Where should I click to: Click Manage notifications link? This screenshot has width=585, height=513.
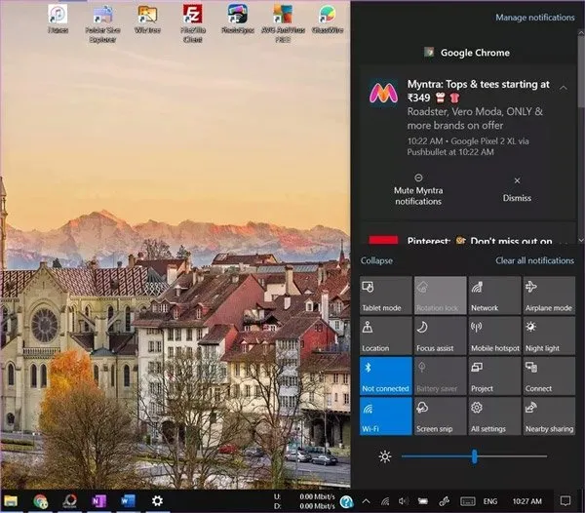click(534, 18)
